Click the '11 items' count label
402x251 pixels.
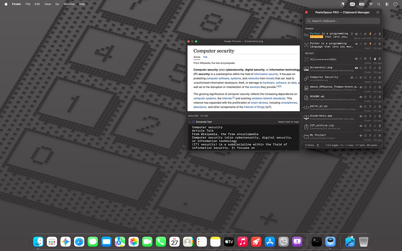point(309,145)
